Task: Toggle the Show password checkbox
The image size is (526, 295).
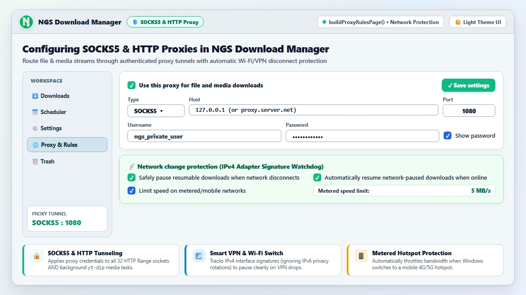Action: pyautogui.click(x=448, y=135)
